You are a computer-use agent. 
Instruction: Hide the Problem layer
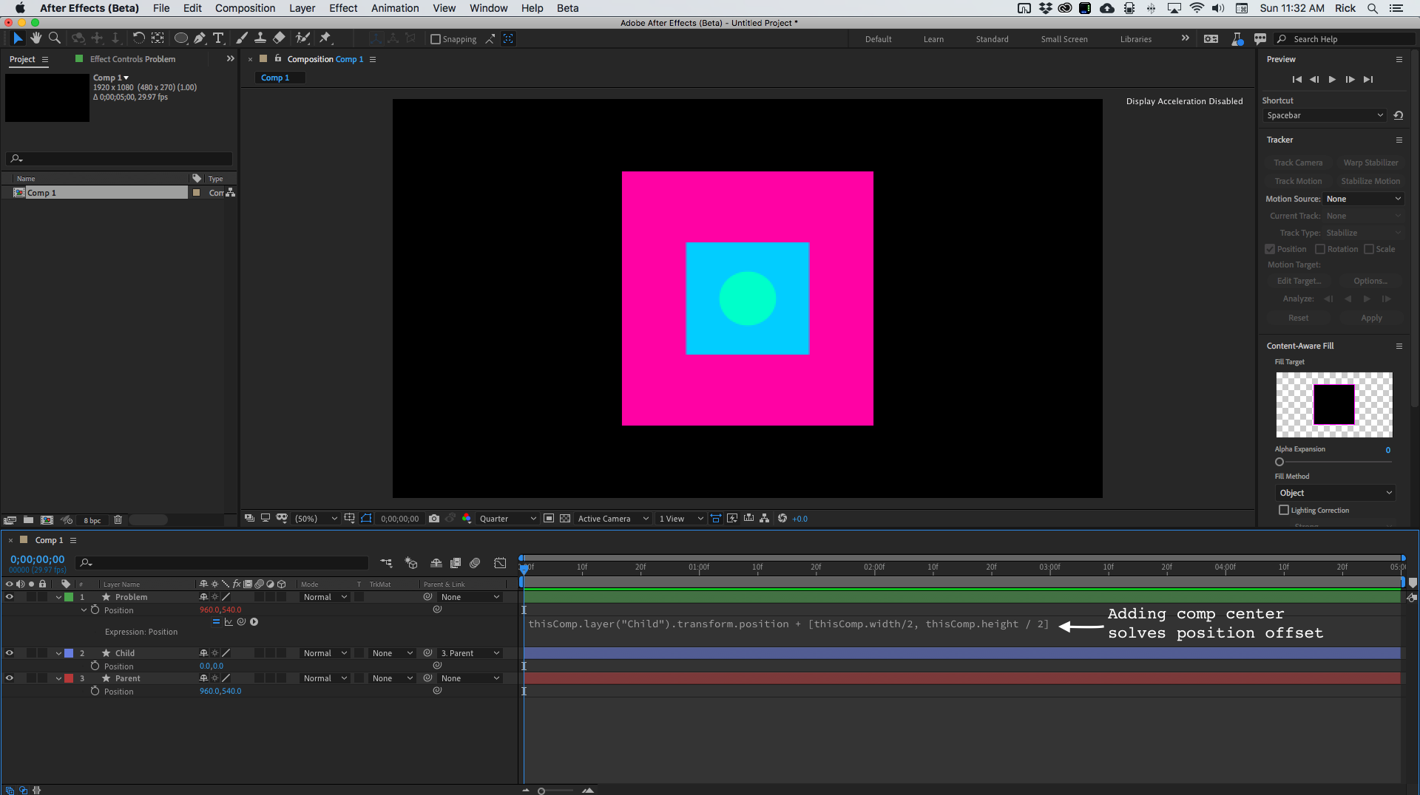[x=10, y=597]
